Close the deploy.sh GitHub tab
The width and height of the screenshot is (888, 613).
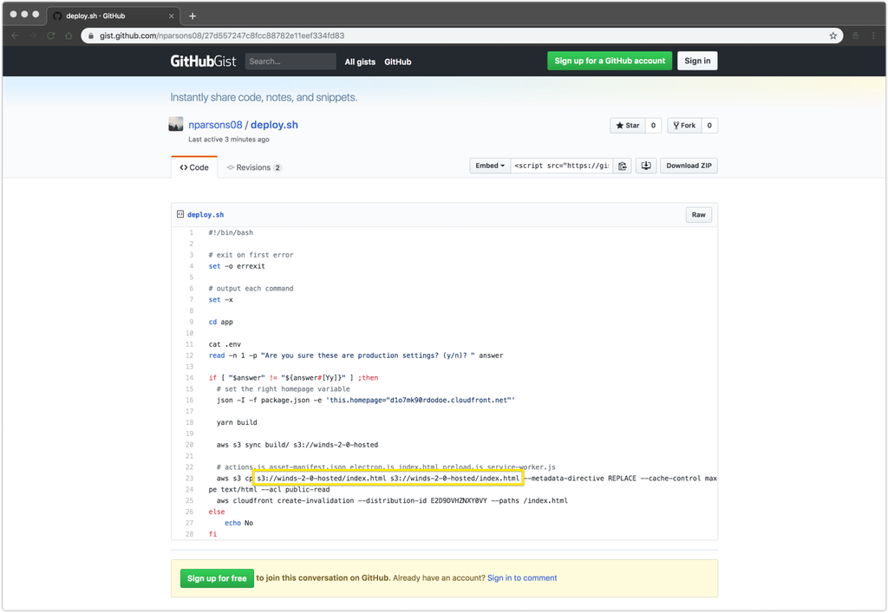point(171,16)
